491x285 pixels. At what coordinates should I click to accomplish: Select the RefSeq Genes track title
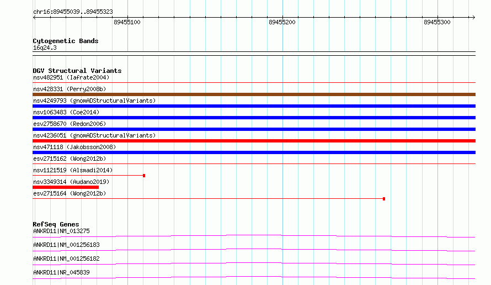(56, 224)
